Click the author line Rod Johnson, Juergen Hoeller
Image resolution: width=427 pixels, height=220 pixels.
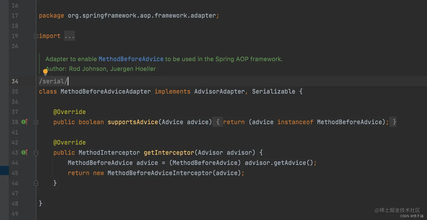101,69
